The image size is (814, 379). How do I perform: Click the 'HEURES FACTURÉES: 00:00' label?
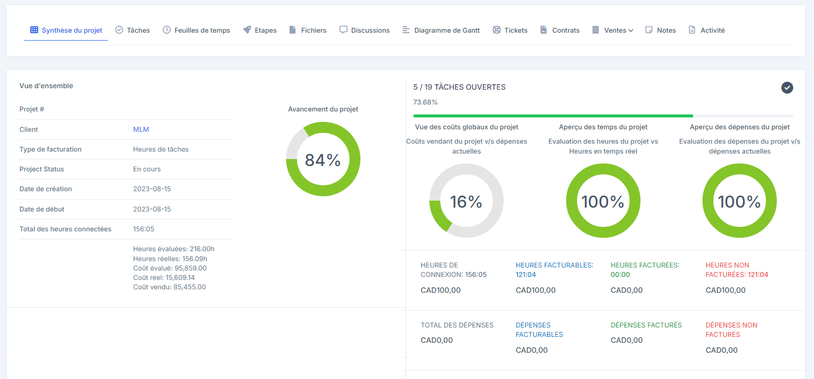point(645,270)
